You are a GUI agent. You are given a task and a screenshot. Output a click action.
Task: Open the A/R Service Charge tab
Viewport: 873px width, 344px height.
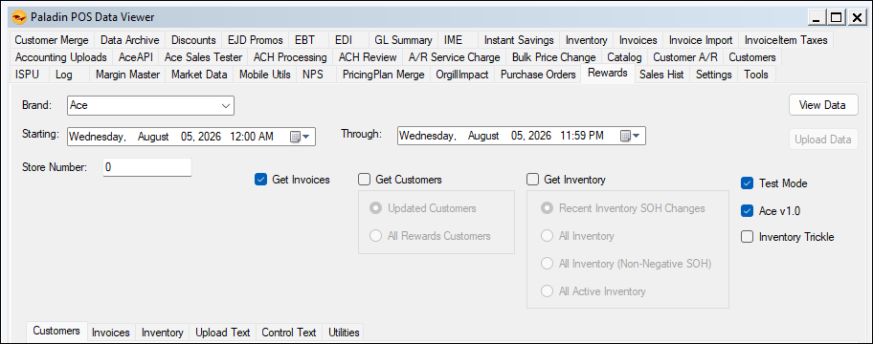point(455,57)
